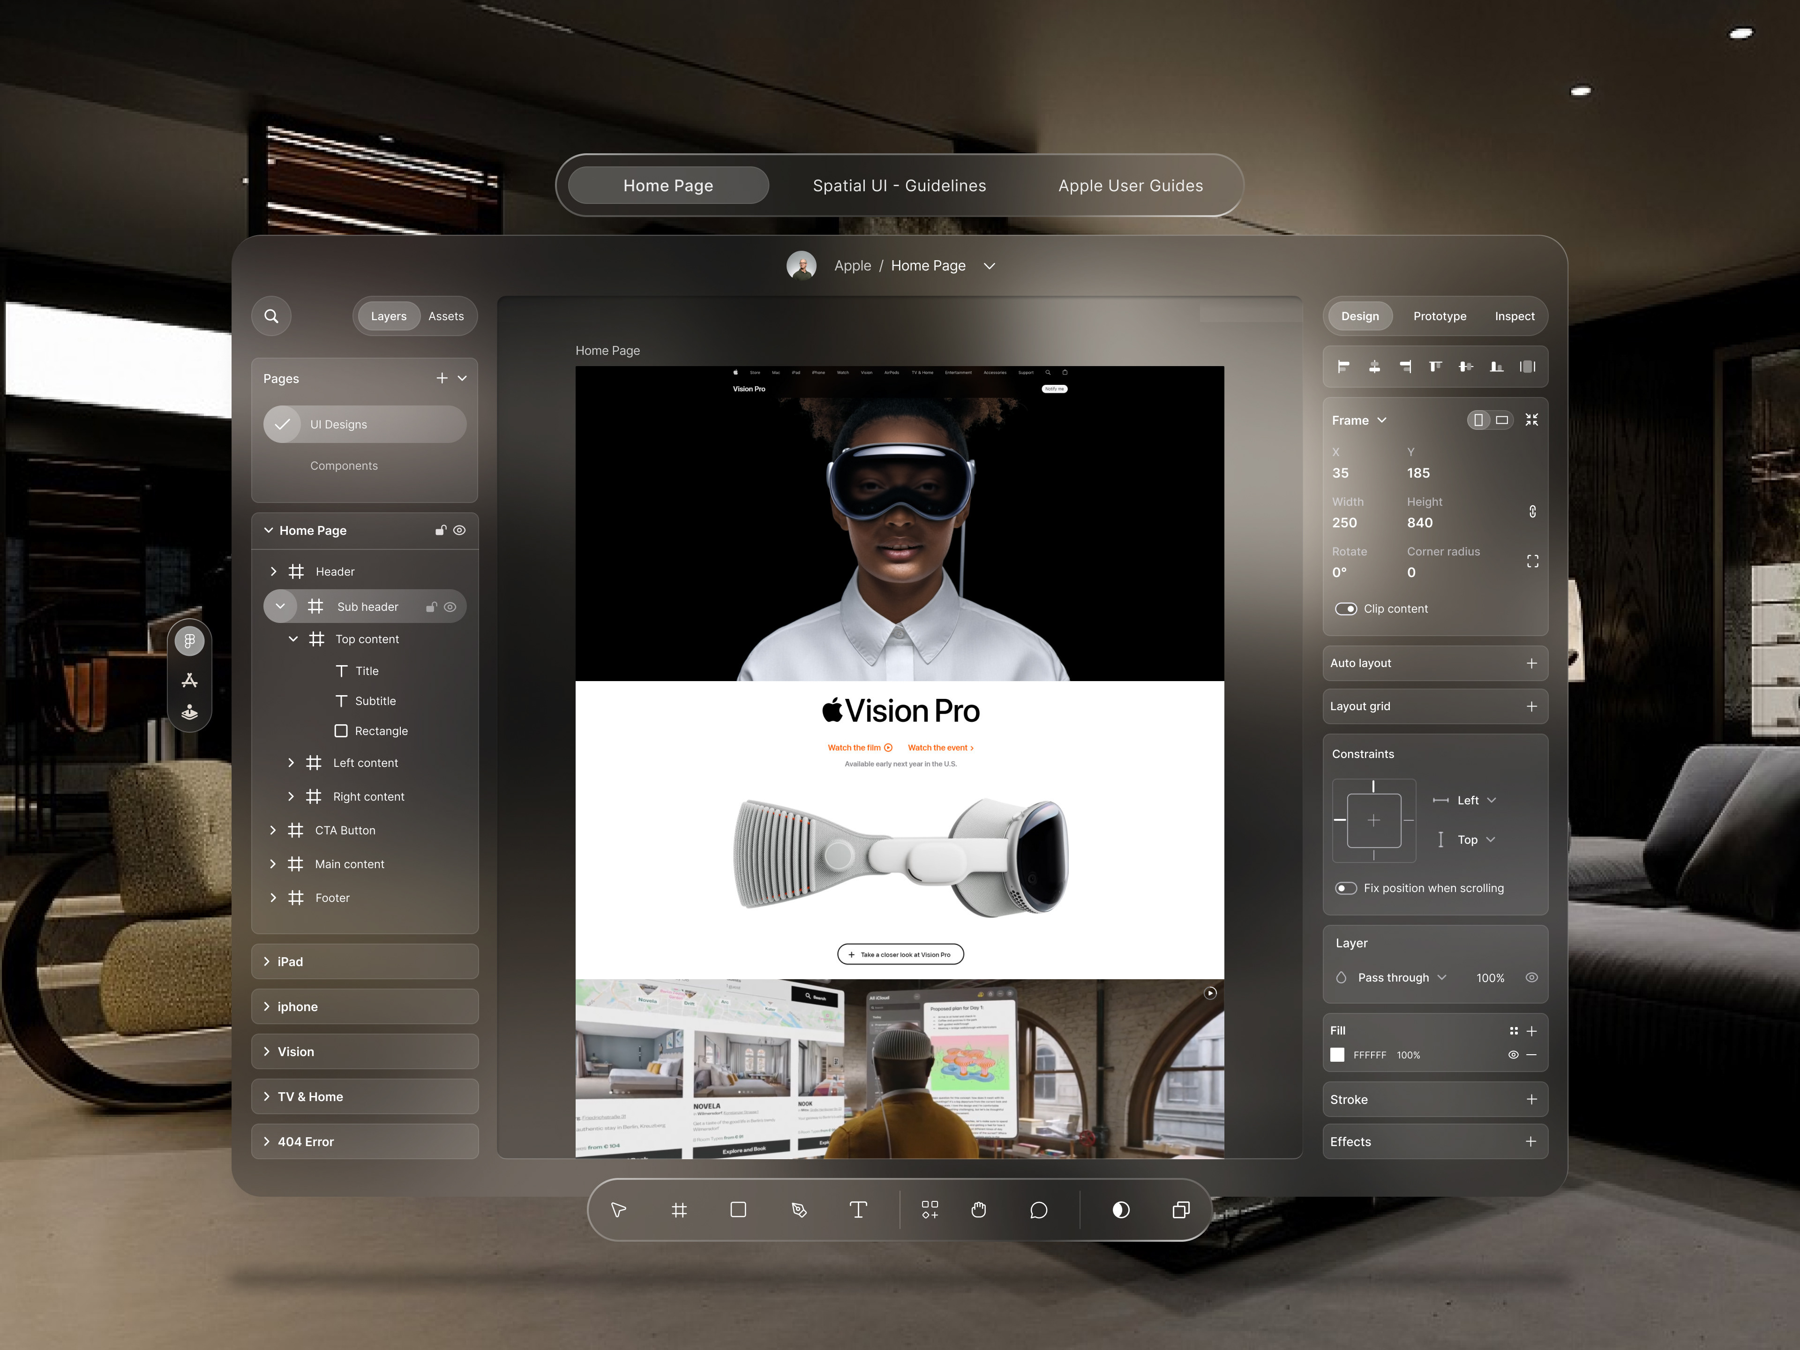Screen dimensions: 1800x1350
Task: Click the Apple breadcrumb link
Action: point(852,266)
